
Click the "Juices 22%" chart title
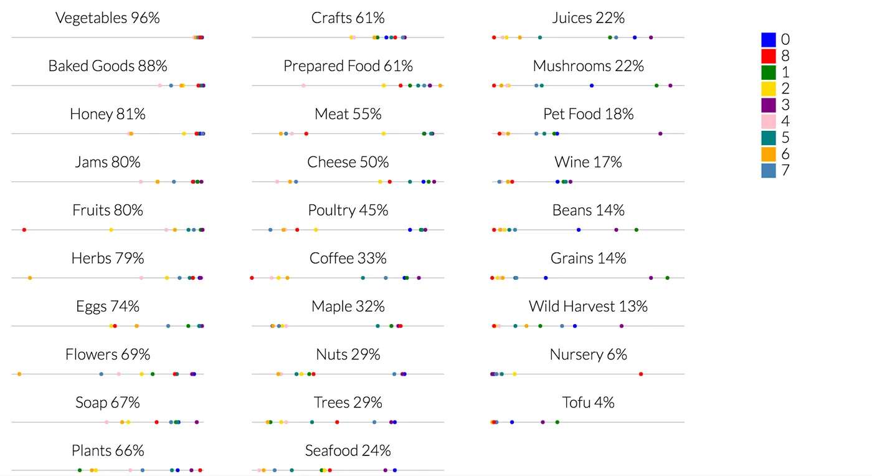(589, 18)
